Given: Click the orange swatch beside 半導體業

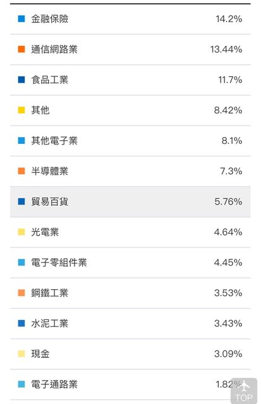Looking at the screenshot, I should click(x=21, y=171).
